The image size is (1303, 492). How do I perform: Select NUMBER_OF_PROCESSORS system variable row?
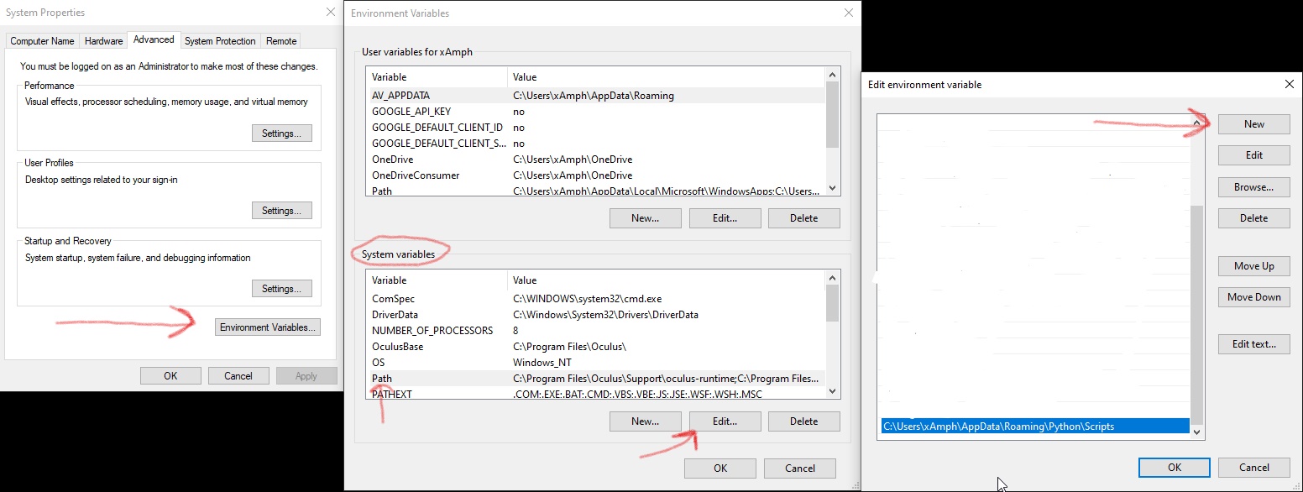(x=597, y=331)
